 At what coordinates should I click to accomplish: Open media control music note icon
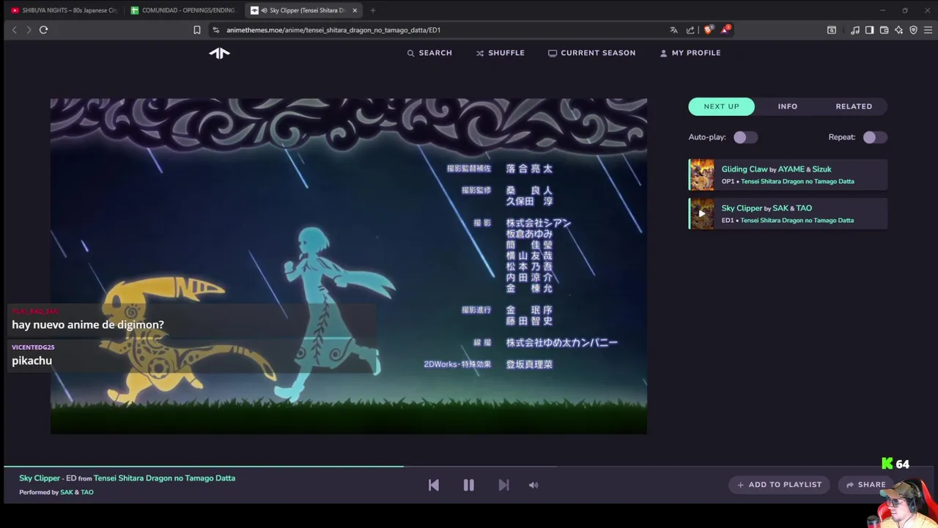tap(855, 30)
